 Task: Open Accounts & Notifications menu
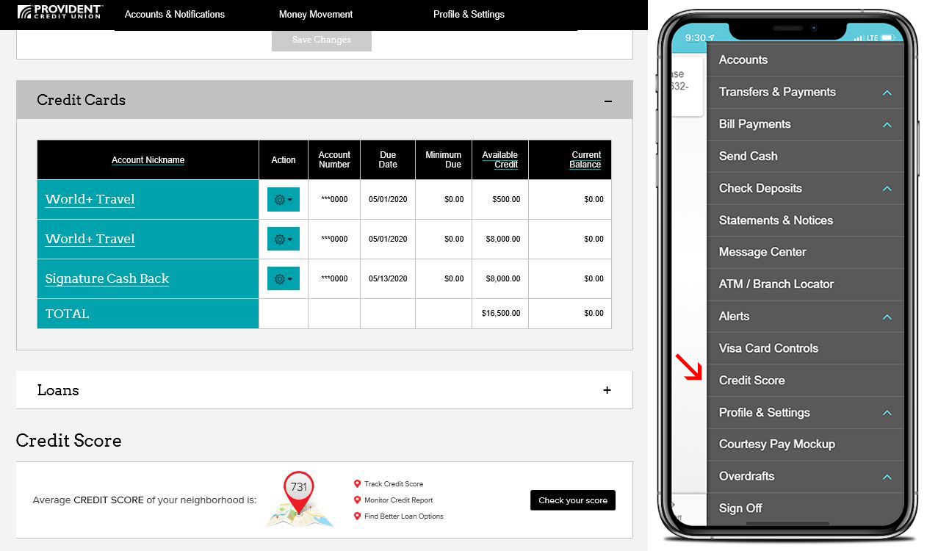coord(175,14)
